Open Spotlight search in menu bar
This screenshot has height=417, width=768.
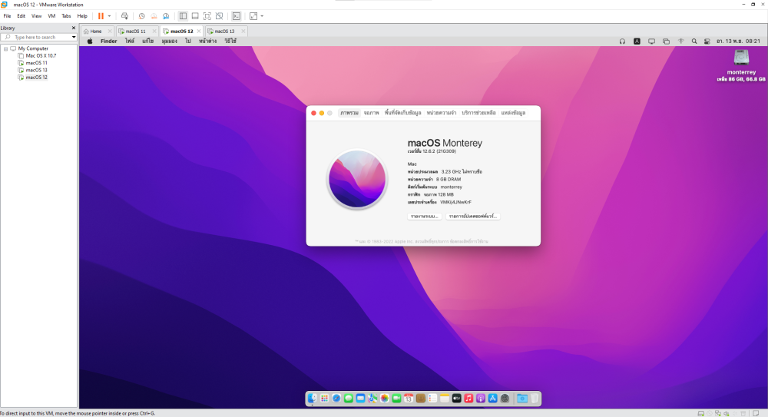click(x=694, y=41)
